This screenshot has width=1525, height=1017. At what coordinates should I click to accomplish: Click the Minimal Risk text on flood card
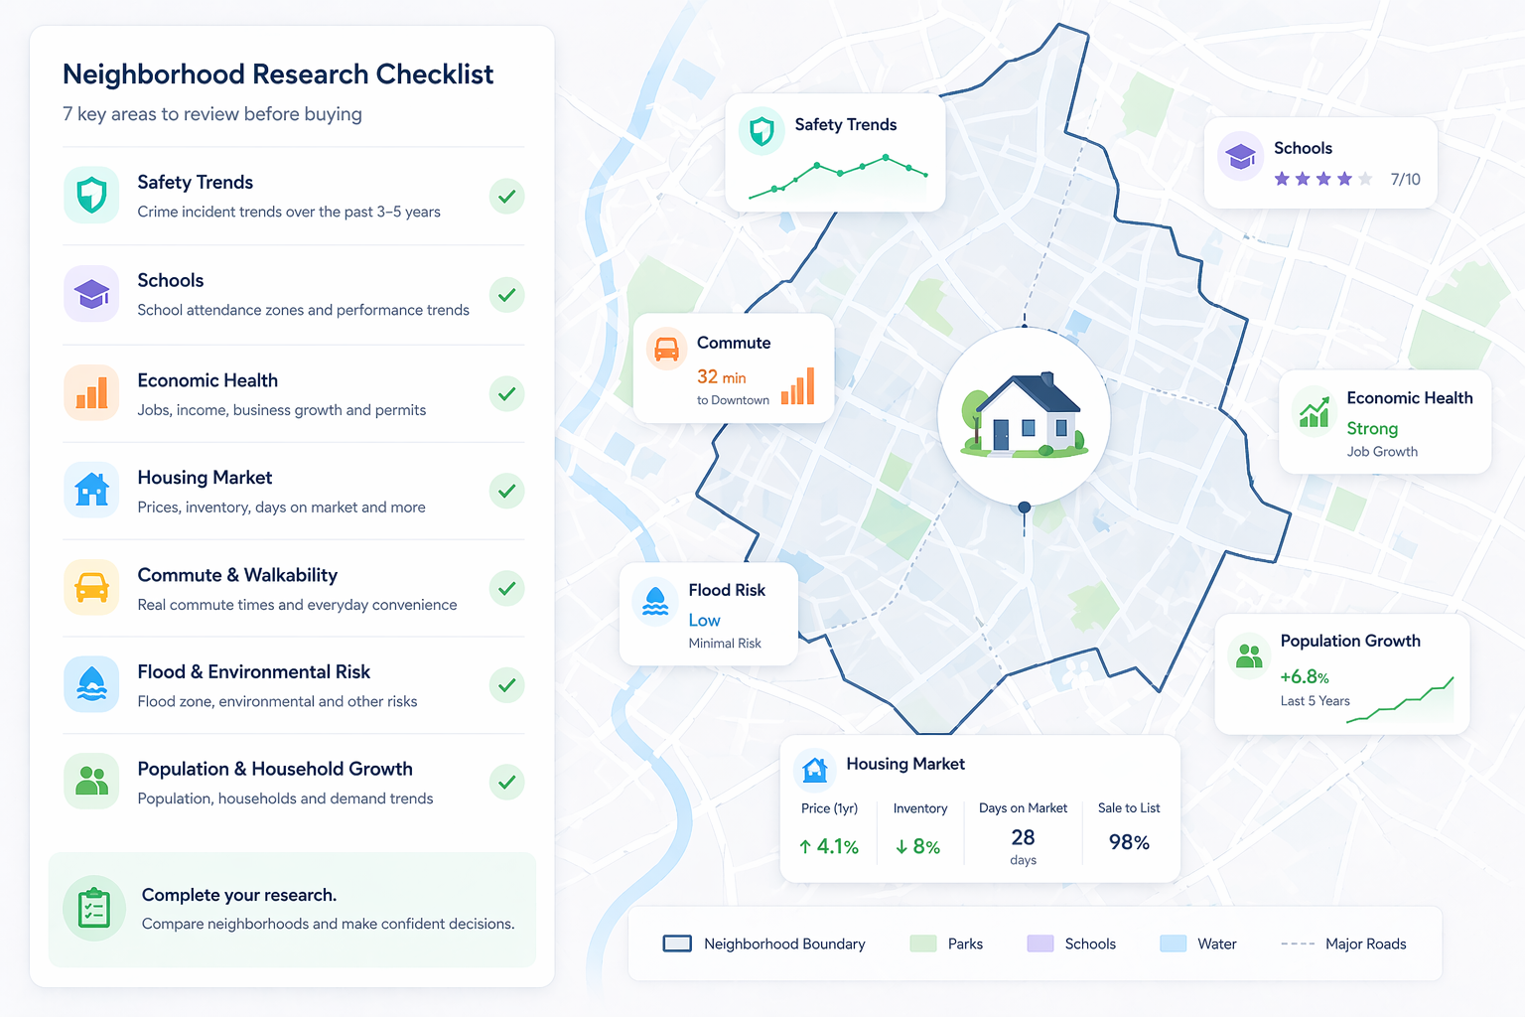click(x=725, y=644)
